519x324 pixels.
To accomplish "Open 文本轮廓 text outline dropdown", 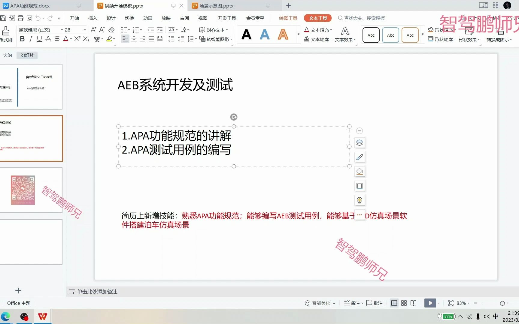I will (318, 39).
